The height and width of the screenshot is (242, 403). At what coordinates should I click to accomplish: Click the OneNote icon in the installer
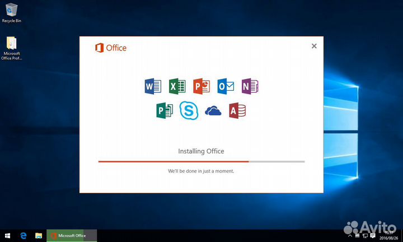[250, 86]
